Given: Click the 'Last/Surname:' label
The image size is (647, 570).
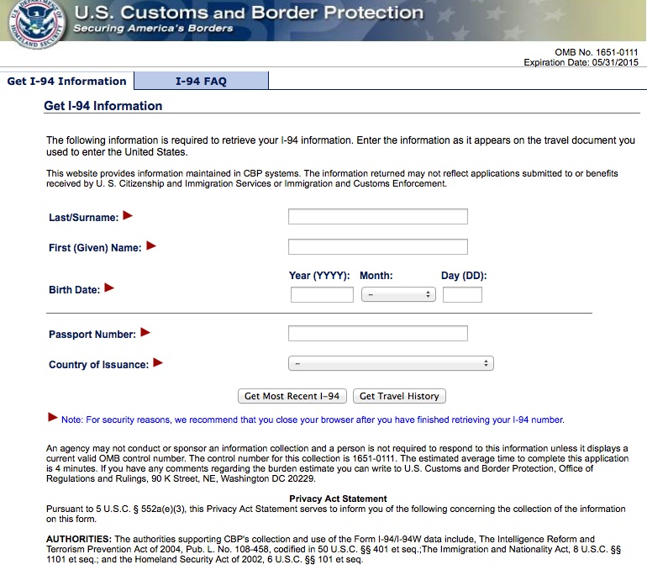Looking at the screenshot, I should [84, 218].
